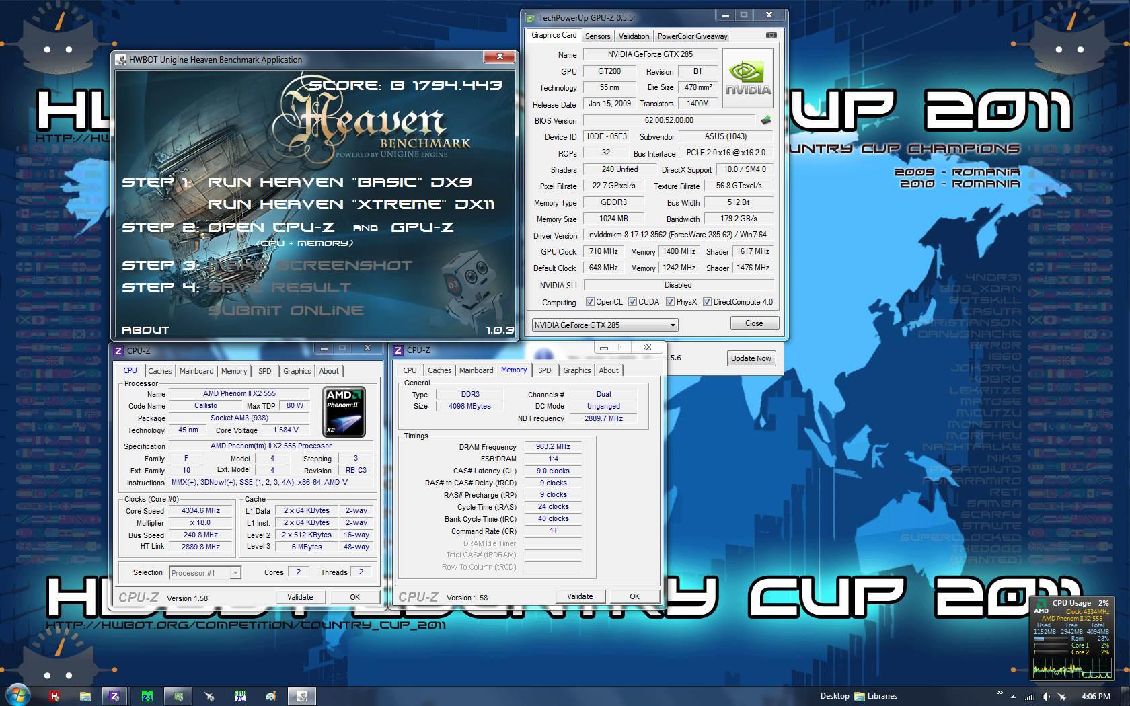Image resolution: width=1130 pixels, height=706 pixels.
Task: Click the AMD Phenom II logo in CPU-Z
Action: coord(344,411)
